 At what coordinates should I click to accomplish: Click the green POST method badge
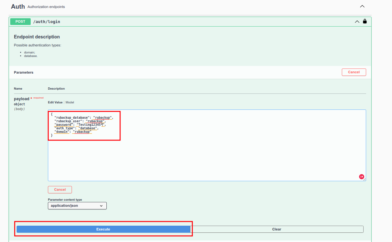tap(20, 21)
